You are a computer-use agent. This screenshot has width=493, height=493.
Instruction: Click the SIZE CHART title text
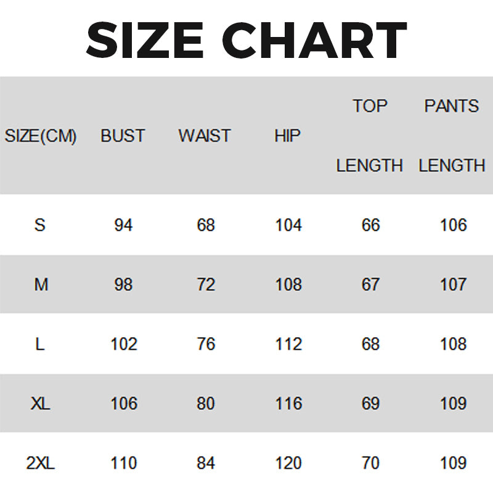pyautogui.click(x=246, y=39)
